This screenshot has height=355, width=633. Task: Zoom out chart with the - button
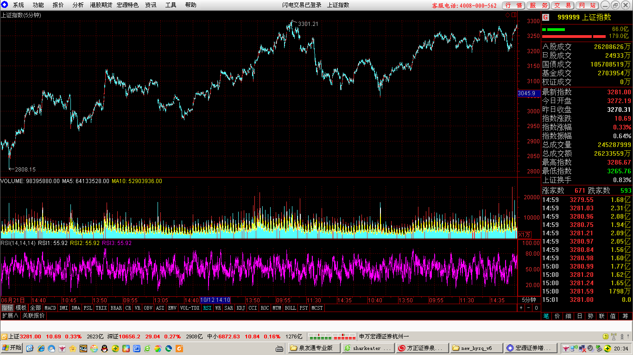tap(528, 308)
